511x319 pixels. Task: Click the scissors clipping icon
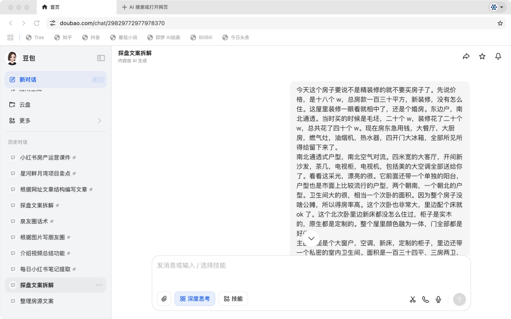[413, 299]
